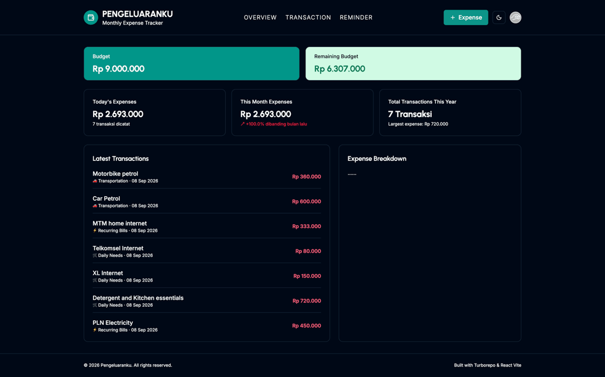Click the car icon under Car Petrol
Image resolution: width=605 pixels, height=377 pixels.
[x=95, y=205]
